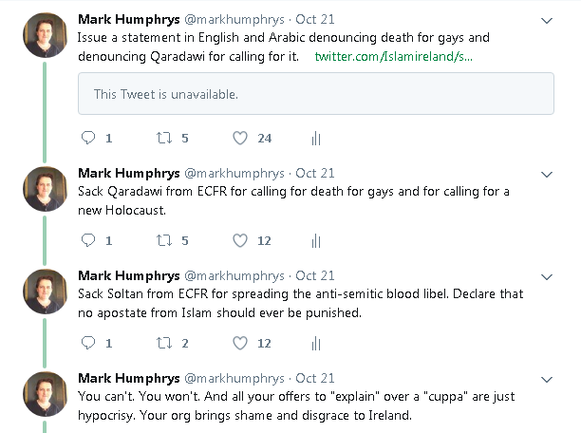Reply to the 'Issue a statement' tweet
581x433 pixels.
click(x=88, y=138)
